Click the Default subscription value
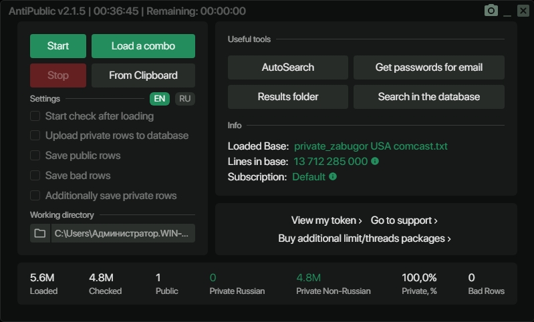The image size is (534, 322). click(x=309, y=176)
